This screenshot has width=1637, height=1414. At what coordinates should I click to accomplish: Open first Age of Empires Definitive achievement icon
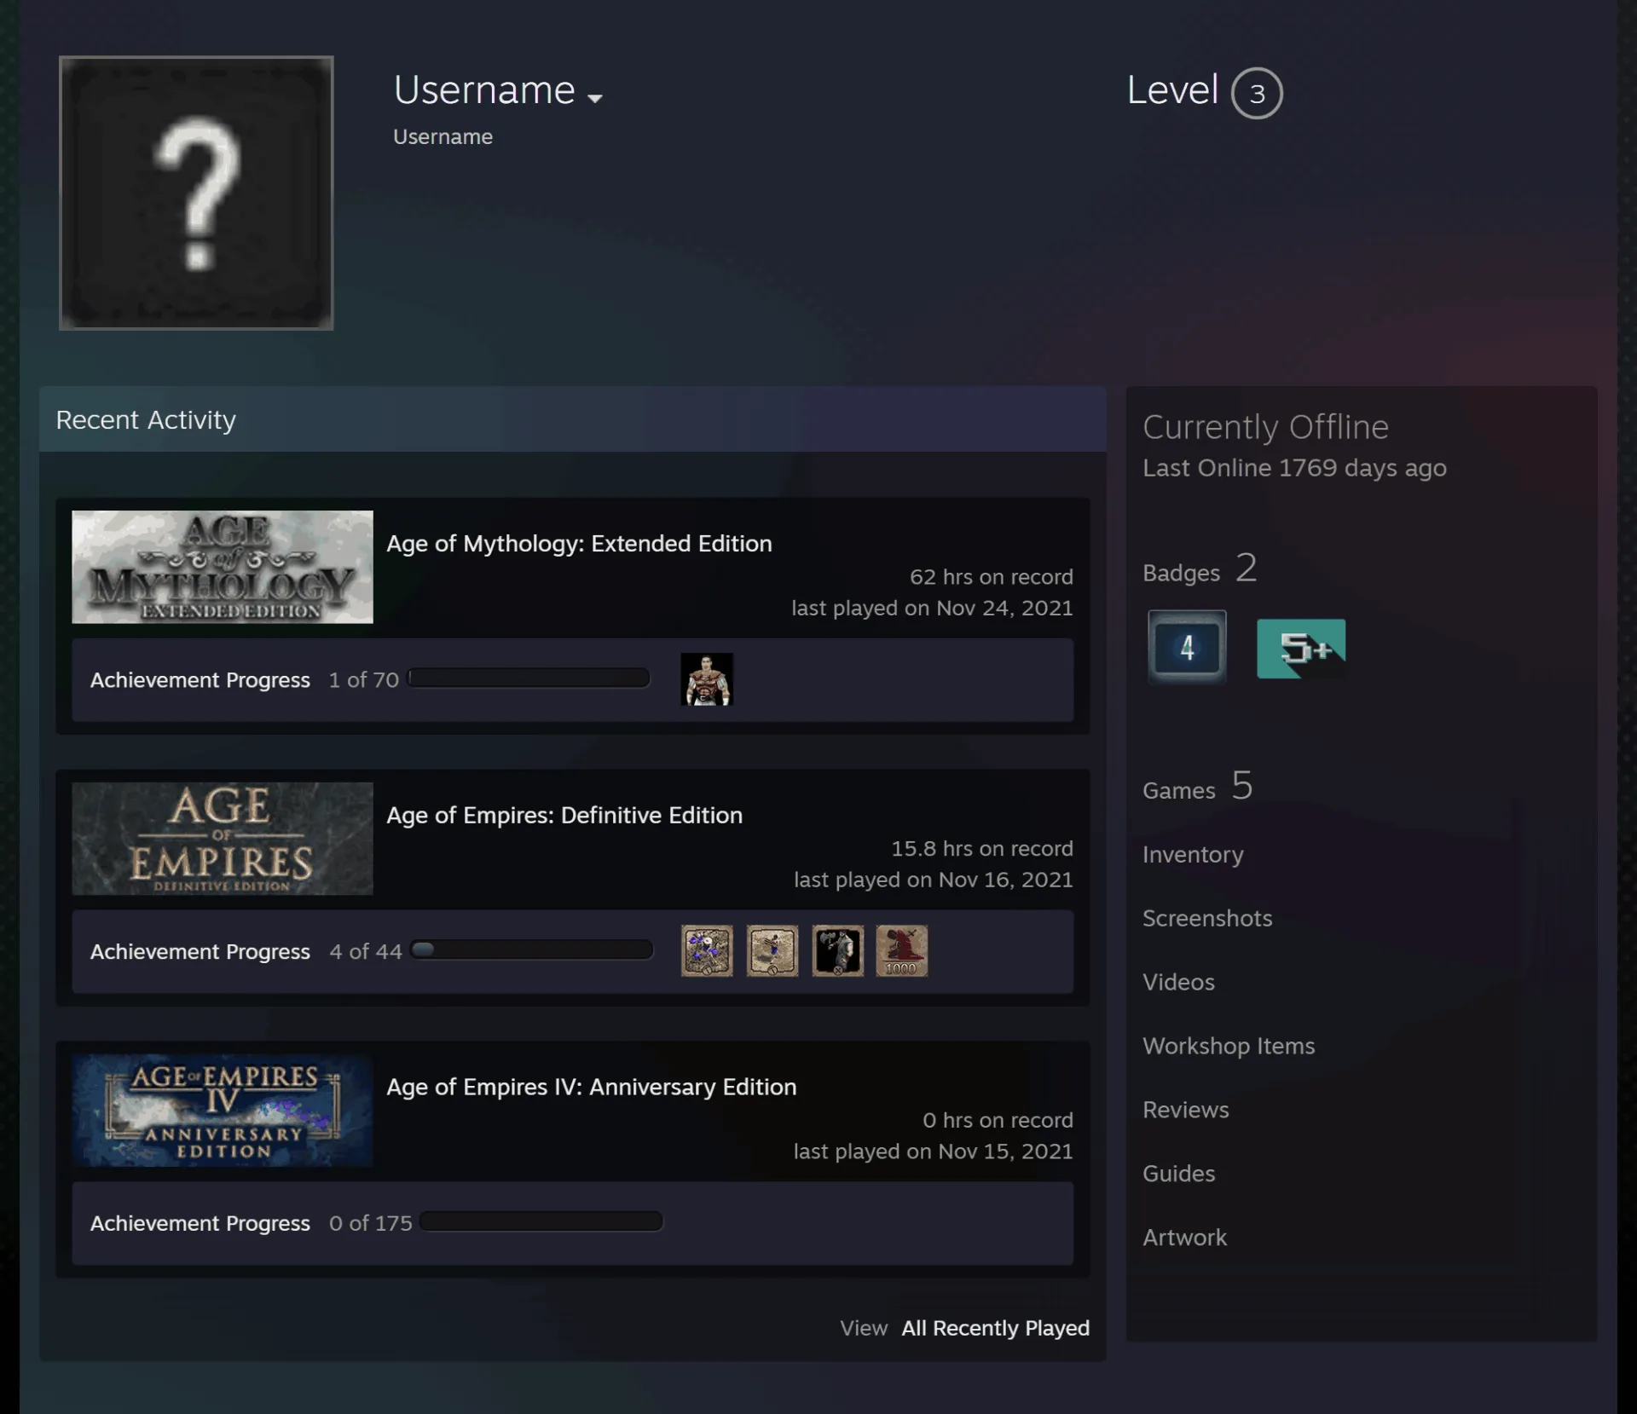click(x=707, y=951)
